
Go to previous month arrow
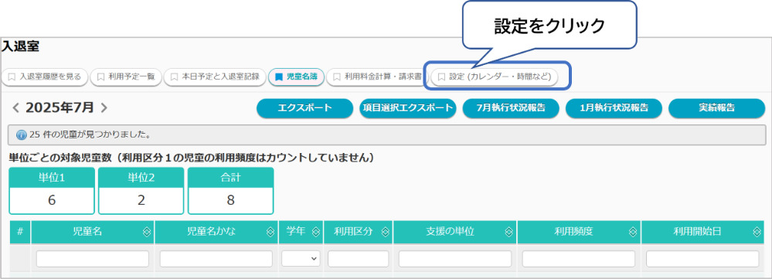[x=15, y=108]
